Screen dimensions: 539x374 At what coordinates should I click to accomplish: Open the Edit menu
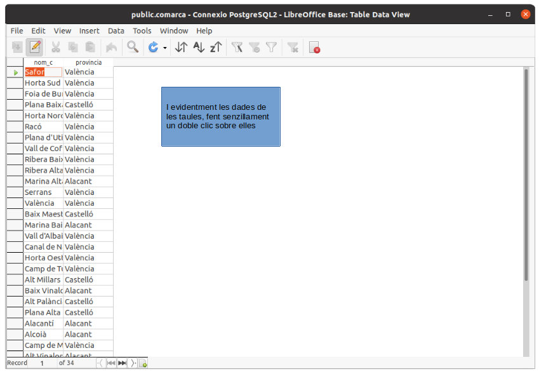pos(38,31)
